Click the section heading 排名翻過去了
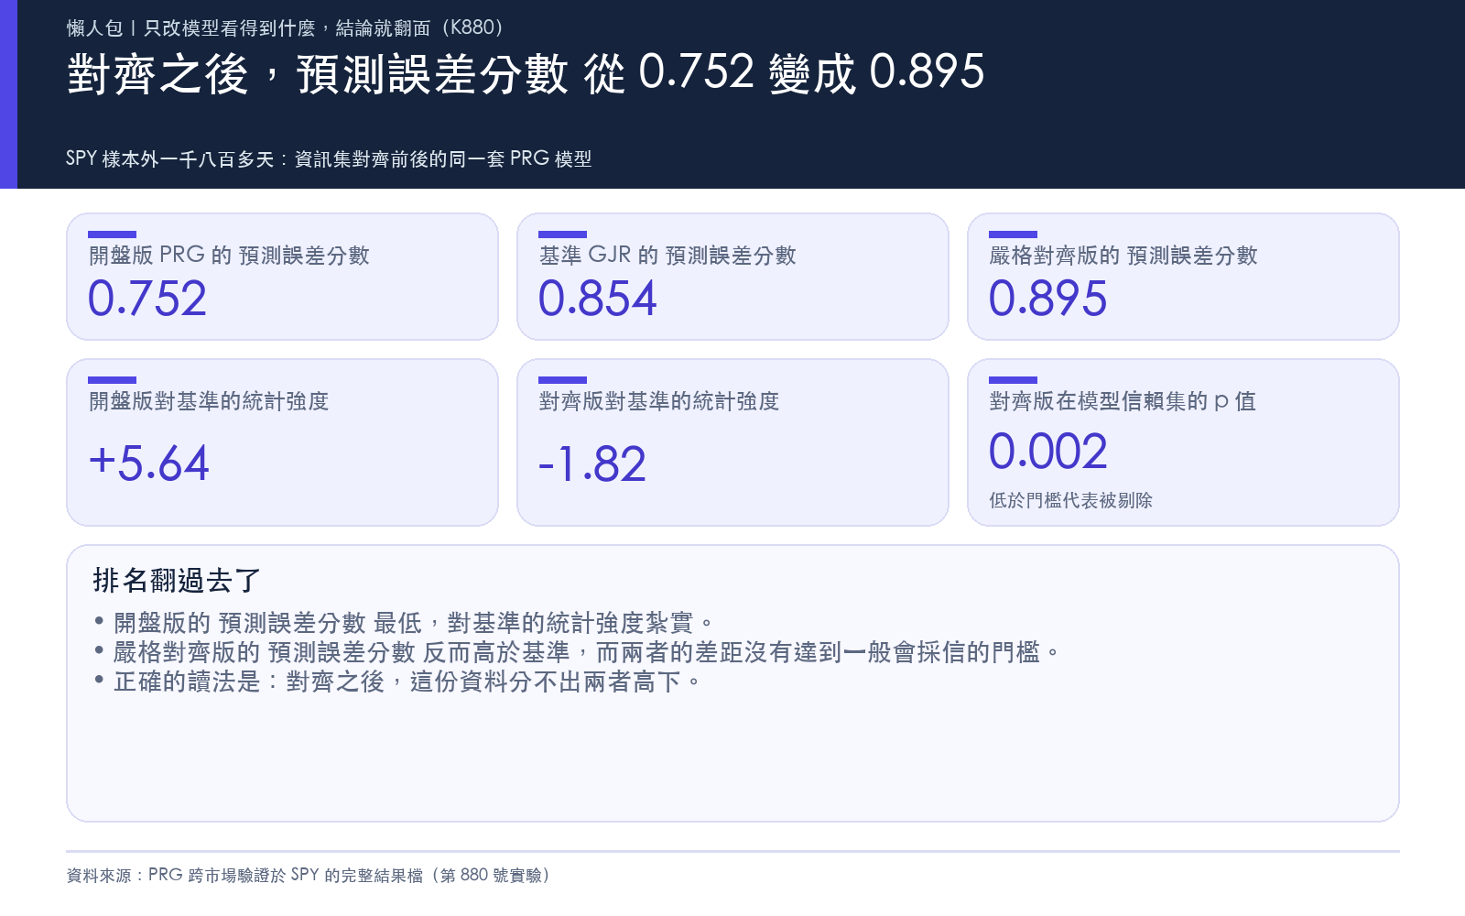Image resolution: width=1465 pixels, height=916 pixels. (x=178, y=581)
